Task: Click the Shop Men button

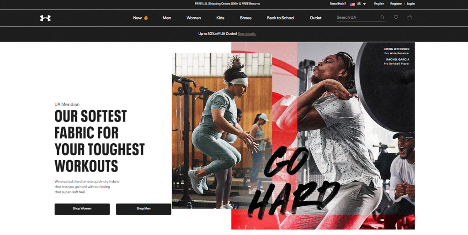Action: coord(144,209)
